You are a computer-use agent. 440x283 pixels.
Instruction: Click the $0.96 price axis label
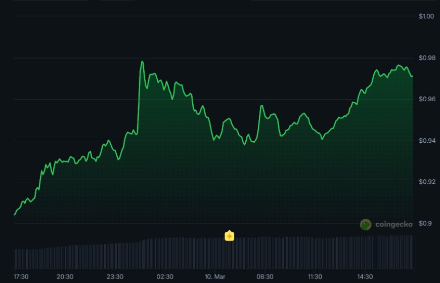pos(426,99)
